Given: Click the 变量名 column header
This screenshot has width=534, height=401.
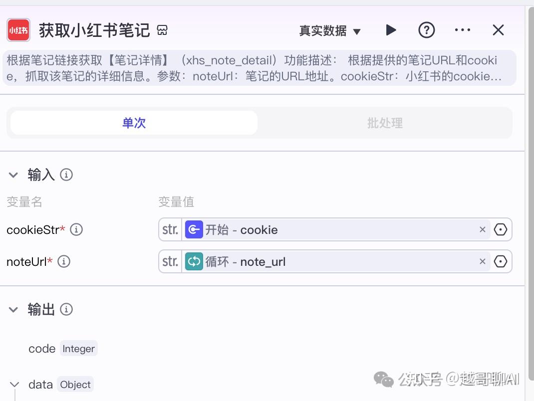Looking at the screenshot, I should point(24,202).
